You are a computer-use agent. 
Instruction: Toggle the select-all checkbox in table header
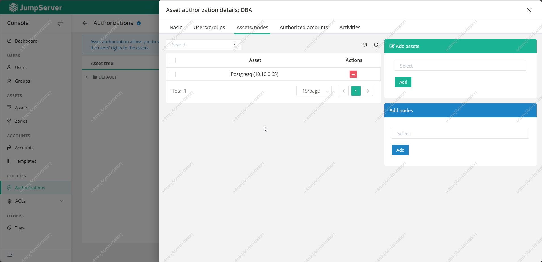pyautogui.click(x=173, y=60)
